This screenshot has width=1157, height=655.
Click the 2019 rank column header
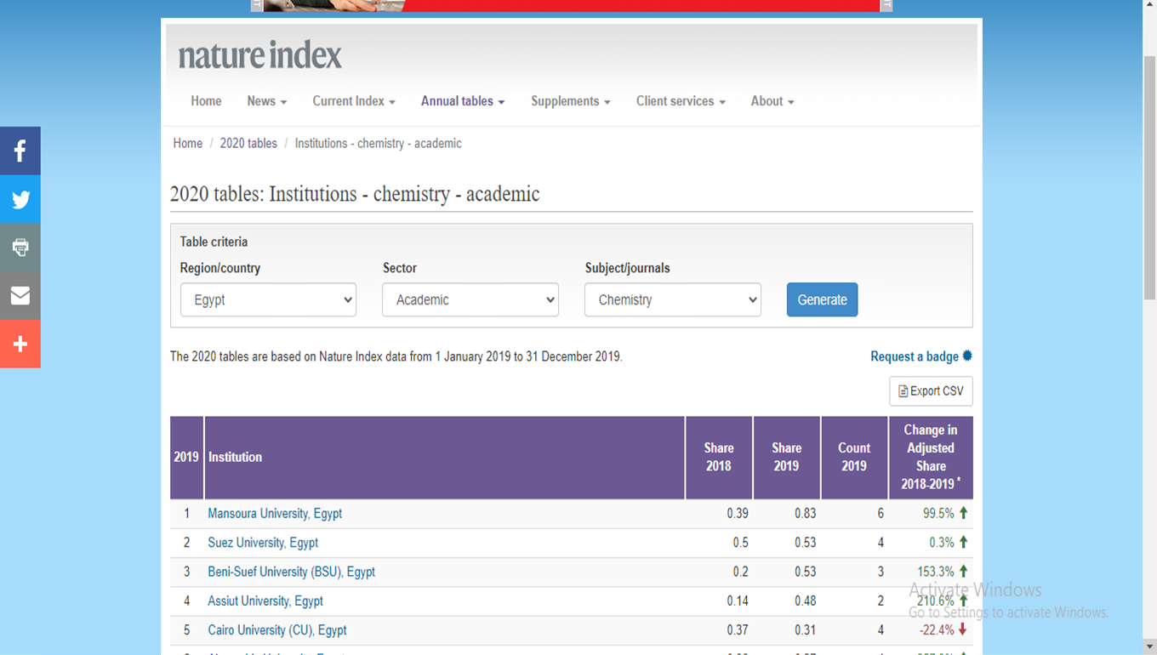point(186,458)
